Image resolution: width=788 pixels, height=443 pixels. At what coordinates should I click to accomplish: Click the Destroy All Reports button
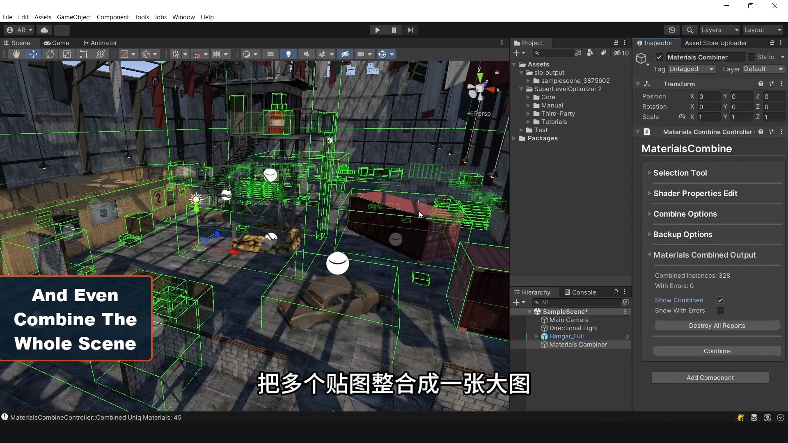click(717, 325)
